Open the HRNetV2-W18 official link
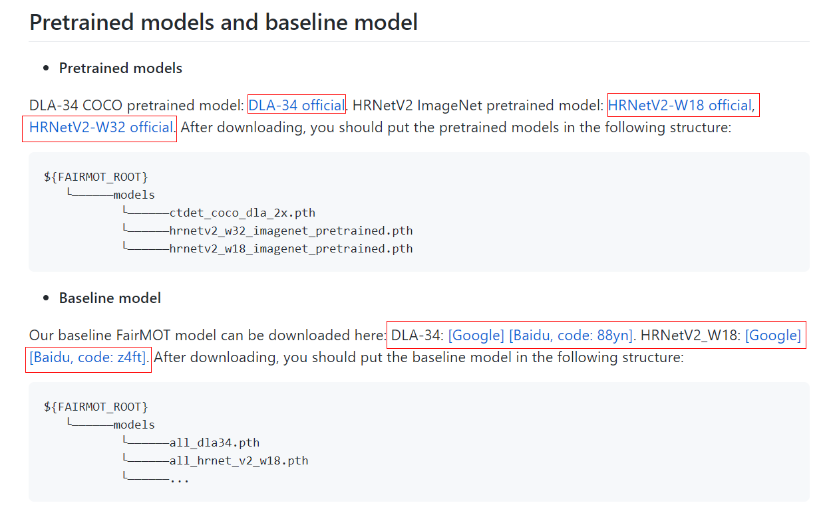The image size is (827, 509). (680, 105)
